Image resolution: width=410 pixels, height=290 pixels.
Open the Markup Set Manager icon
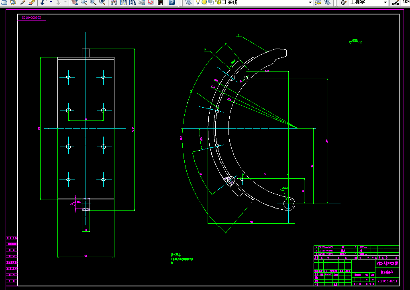[x=151, y=2]
